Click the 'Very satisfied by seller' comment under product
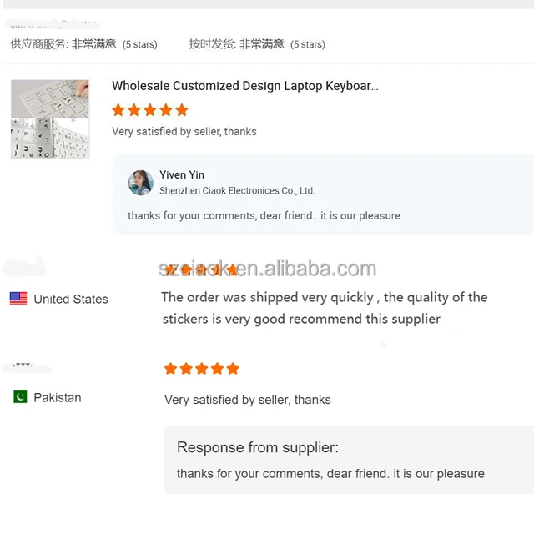 (x=184, y=131)
